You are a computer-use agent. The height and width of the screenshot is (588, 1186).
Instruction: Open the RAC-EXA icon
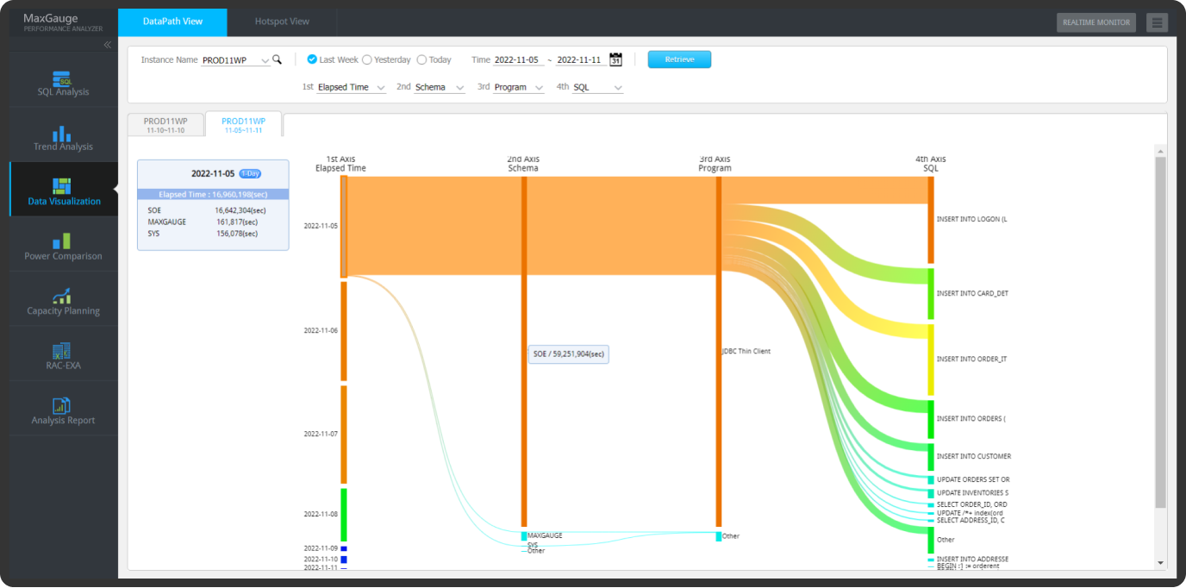click(62, 352)
